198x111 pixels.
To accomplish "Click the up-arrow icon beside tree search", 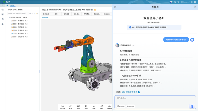I will pos(30,14).
